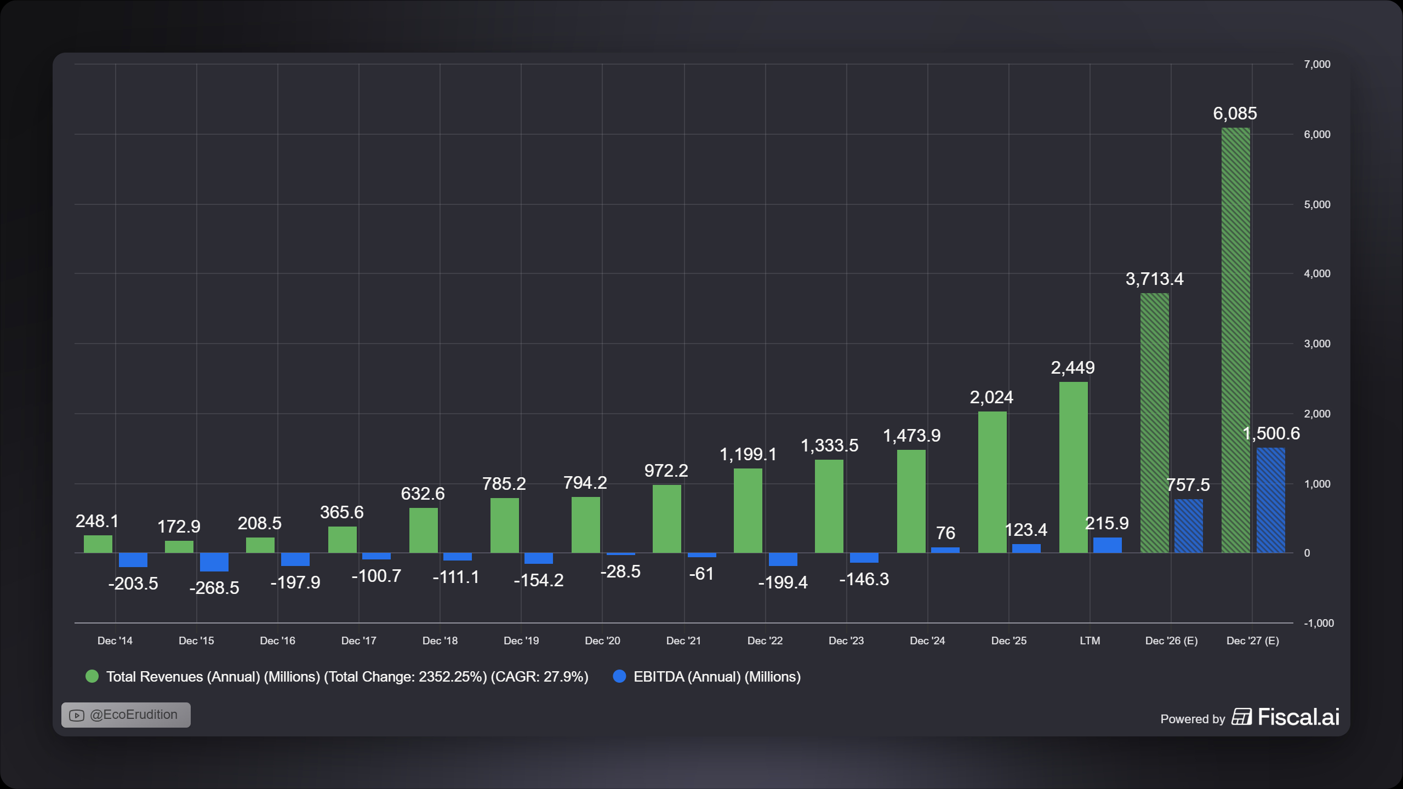Click the "Dec '20" axis label

602,641
